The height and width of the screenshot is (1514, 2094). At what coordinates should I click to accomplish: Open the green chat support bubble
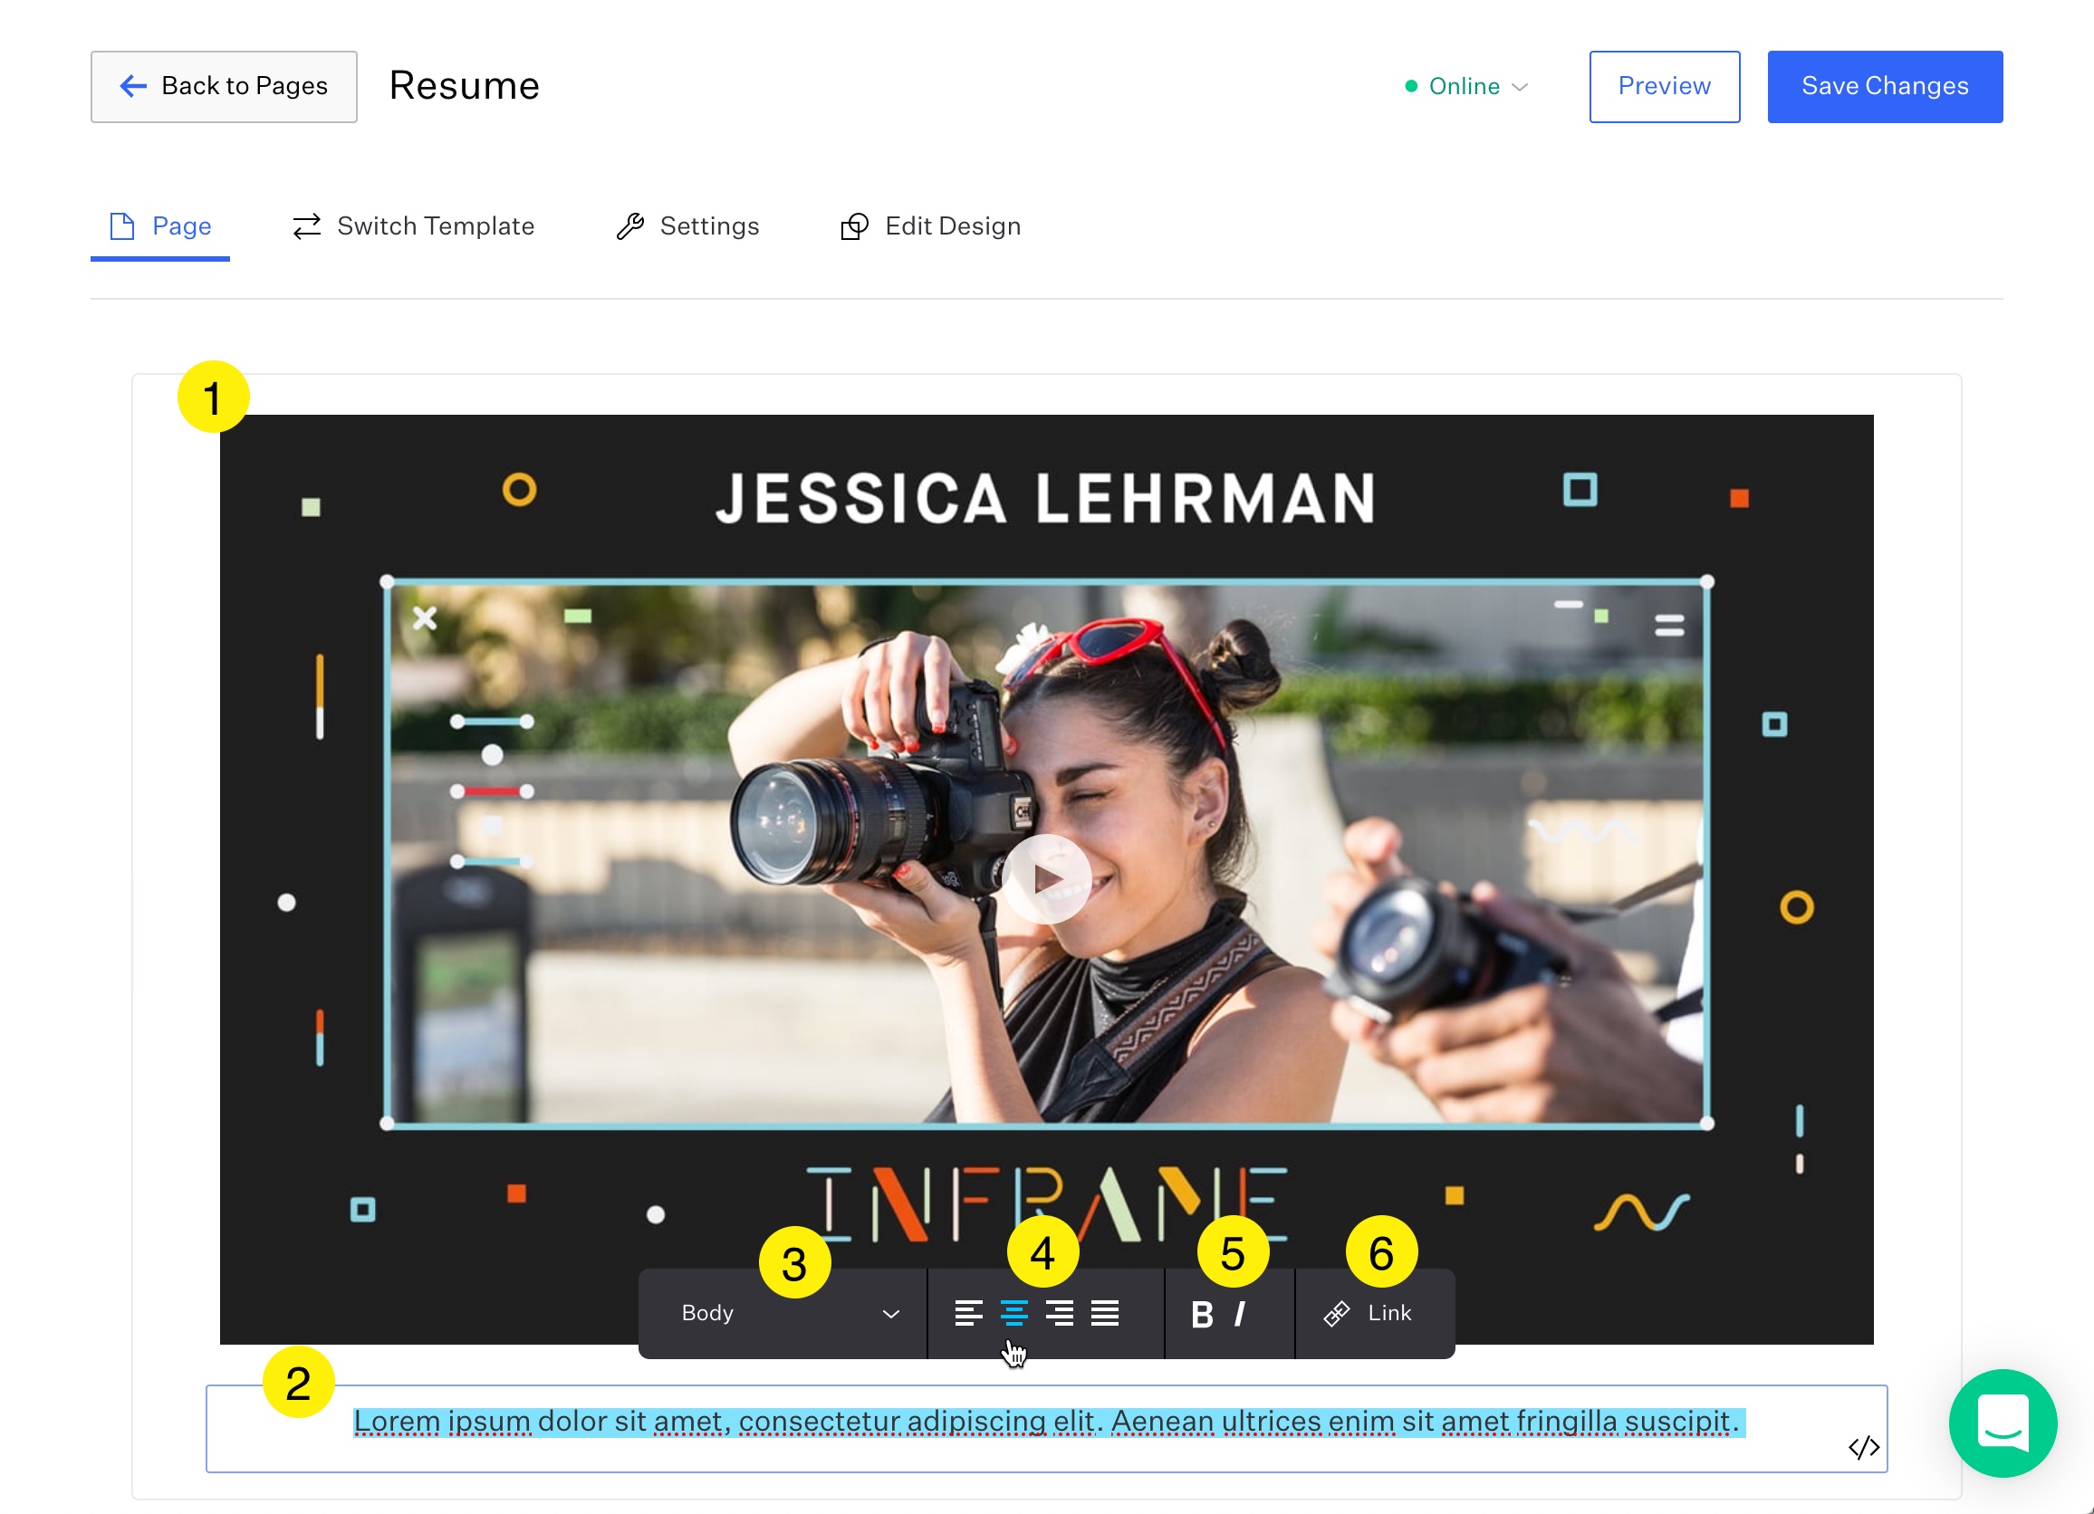click(2002, 1423)
